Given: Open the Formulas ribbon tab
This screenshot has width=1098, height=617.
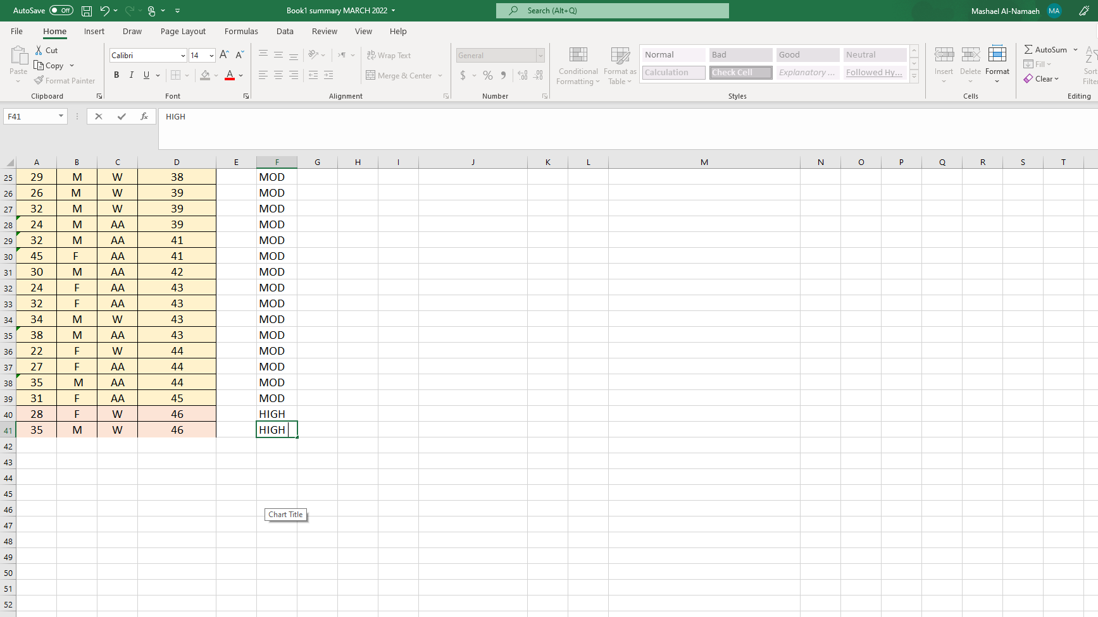Looking at the screenshot, I should coord(241,32).
